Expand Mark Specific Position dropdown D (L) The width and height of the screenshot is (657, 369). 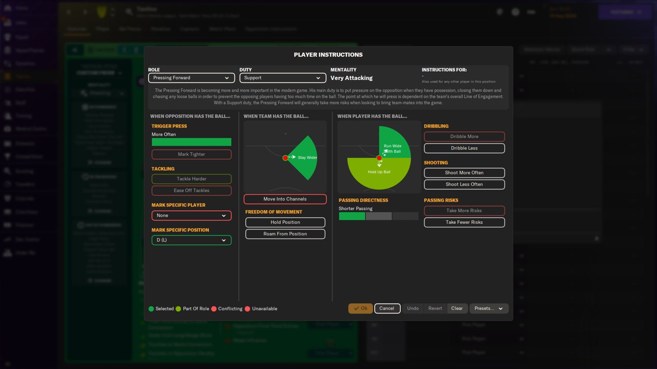[191, 240]
